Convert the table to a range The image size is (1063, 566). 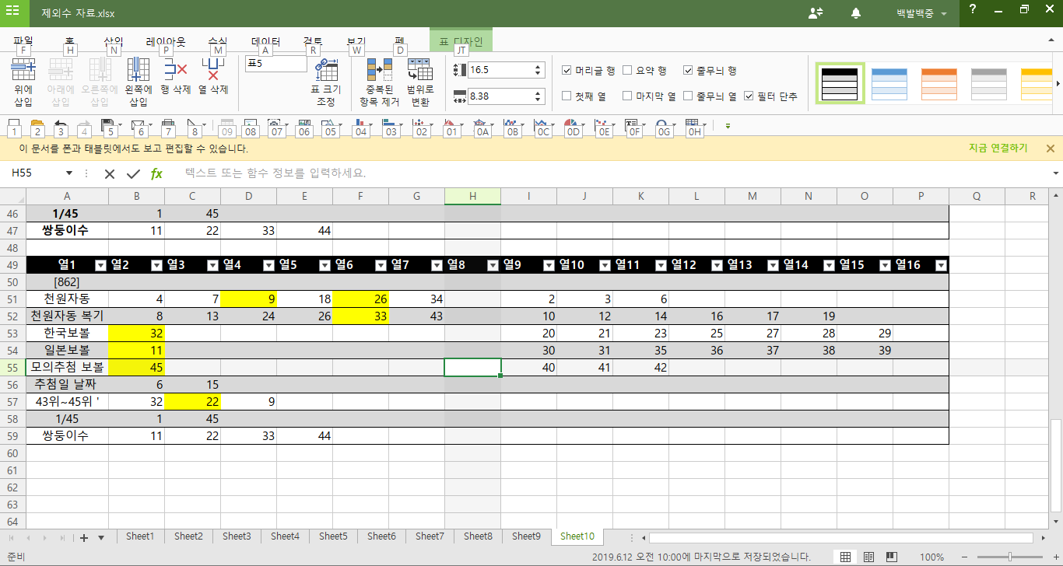[419, 81]
